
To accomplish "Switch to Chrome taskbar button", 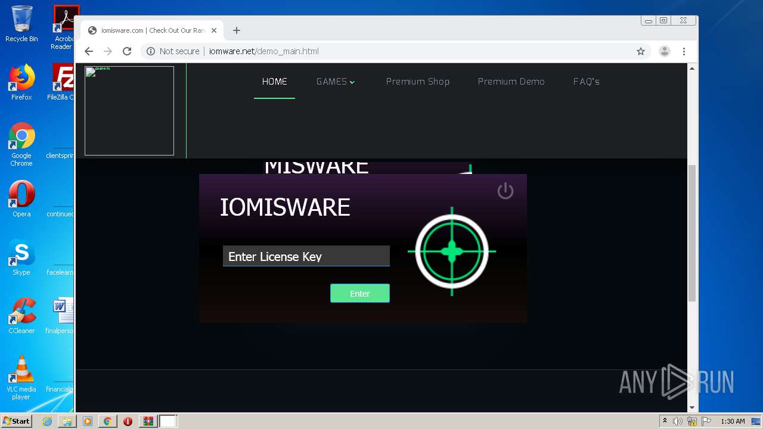I will [107, 421].
